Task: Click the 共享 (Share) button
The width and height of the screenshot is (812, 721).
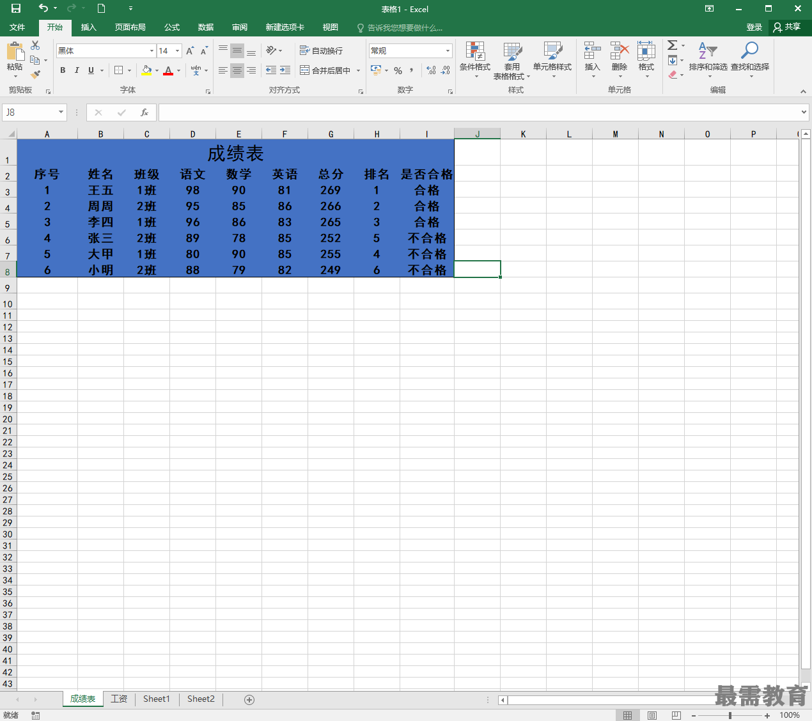Action: (787, 27)
